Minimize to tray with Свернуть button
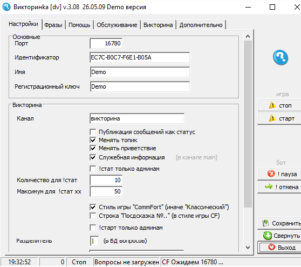 pos(279,235)
